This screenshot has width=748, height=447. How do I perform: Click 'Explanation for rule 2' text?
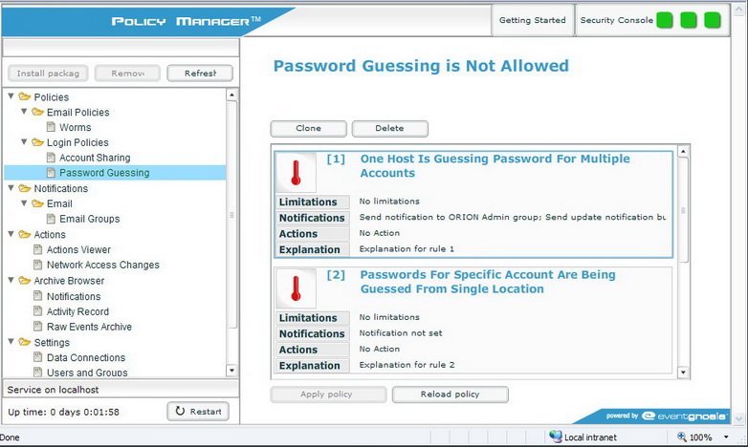point(407,365)
